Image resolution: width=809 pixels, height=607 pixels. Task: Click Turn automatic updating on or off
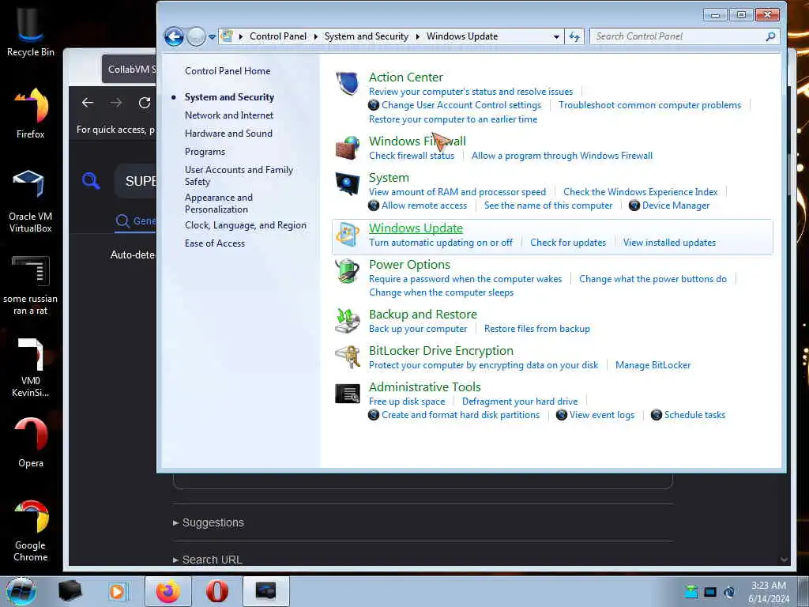(x=441, y=243)
